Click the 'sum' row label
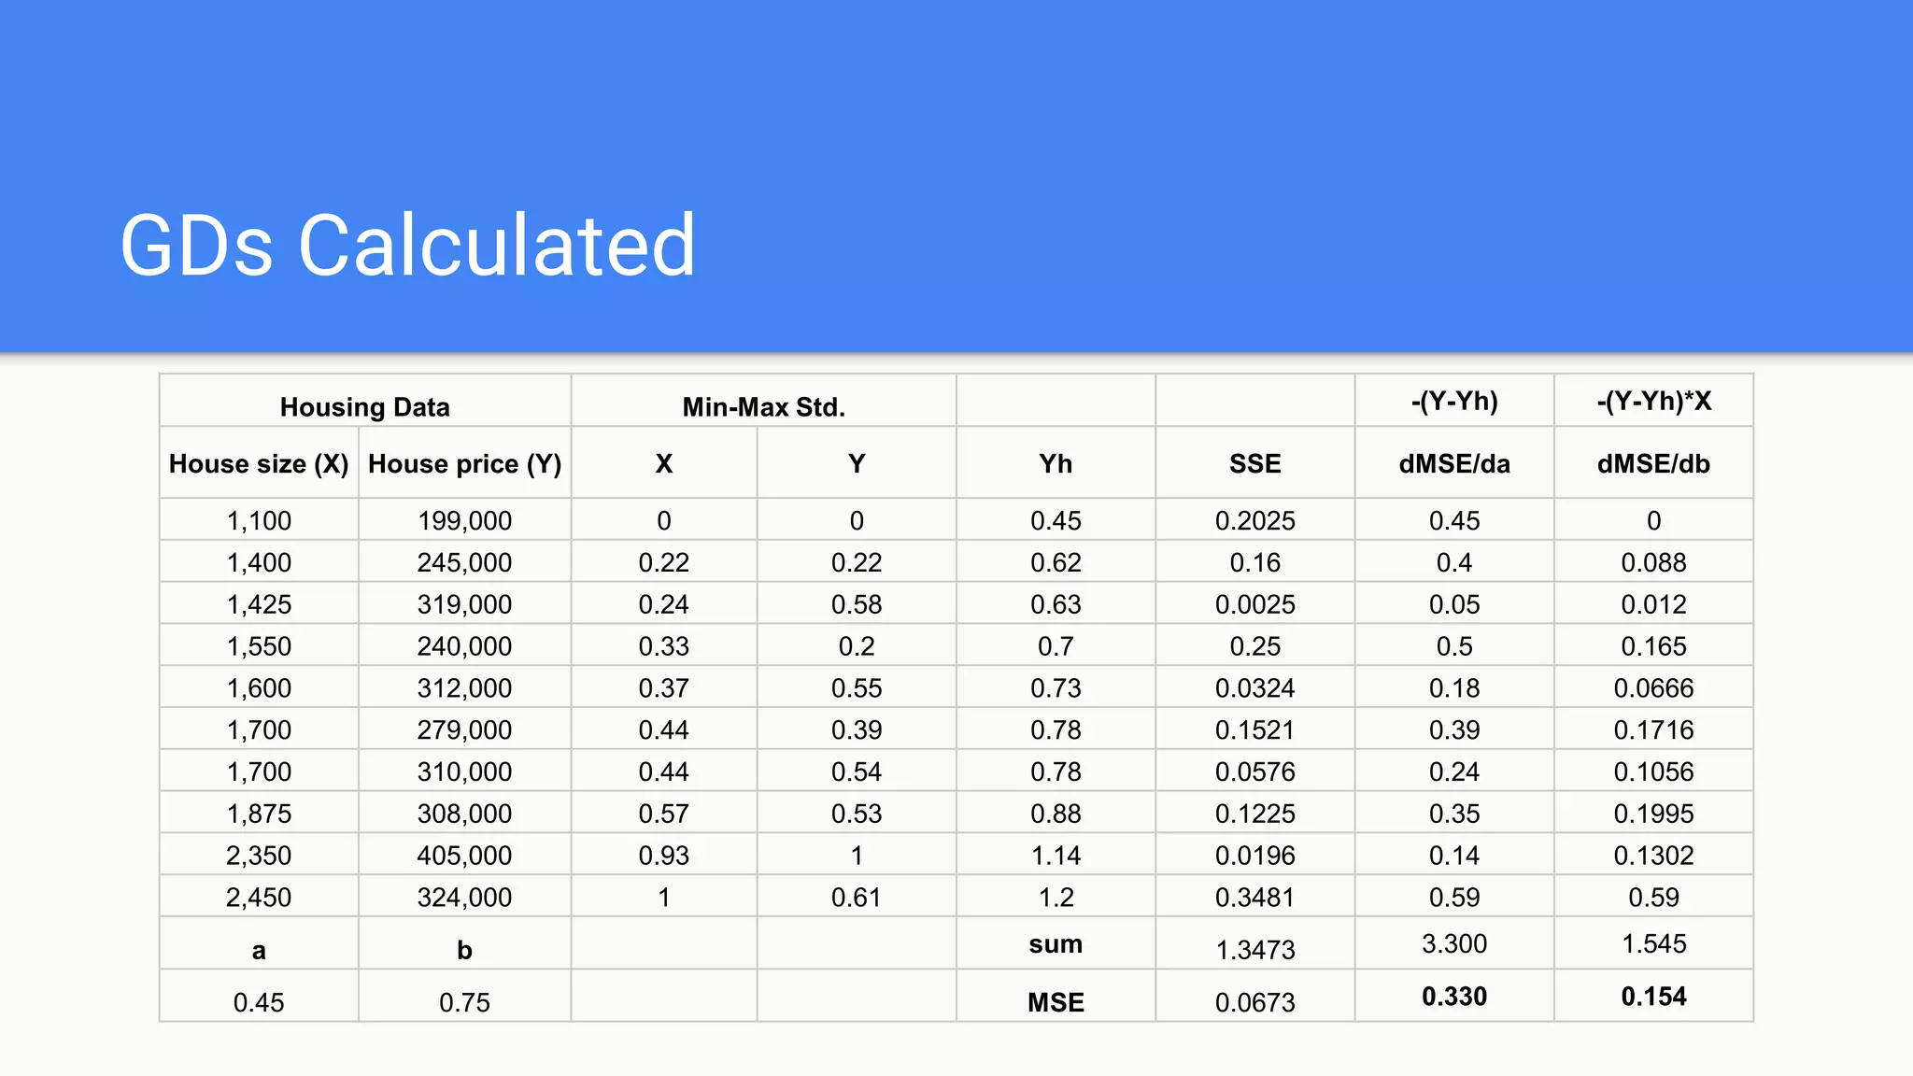Image resolution: width=1913 pixels, height=1076 pixels. click(x=1056, y=943)
